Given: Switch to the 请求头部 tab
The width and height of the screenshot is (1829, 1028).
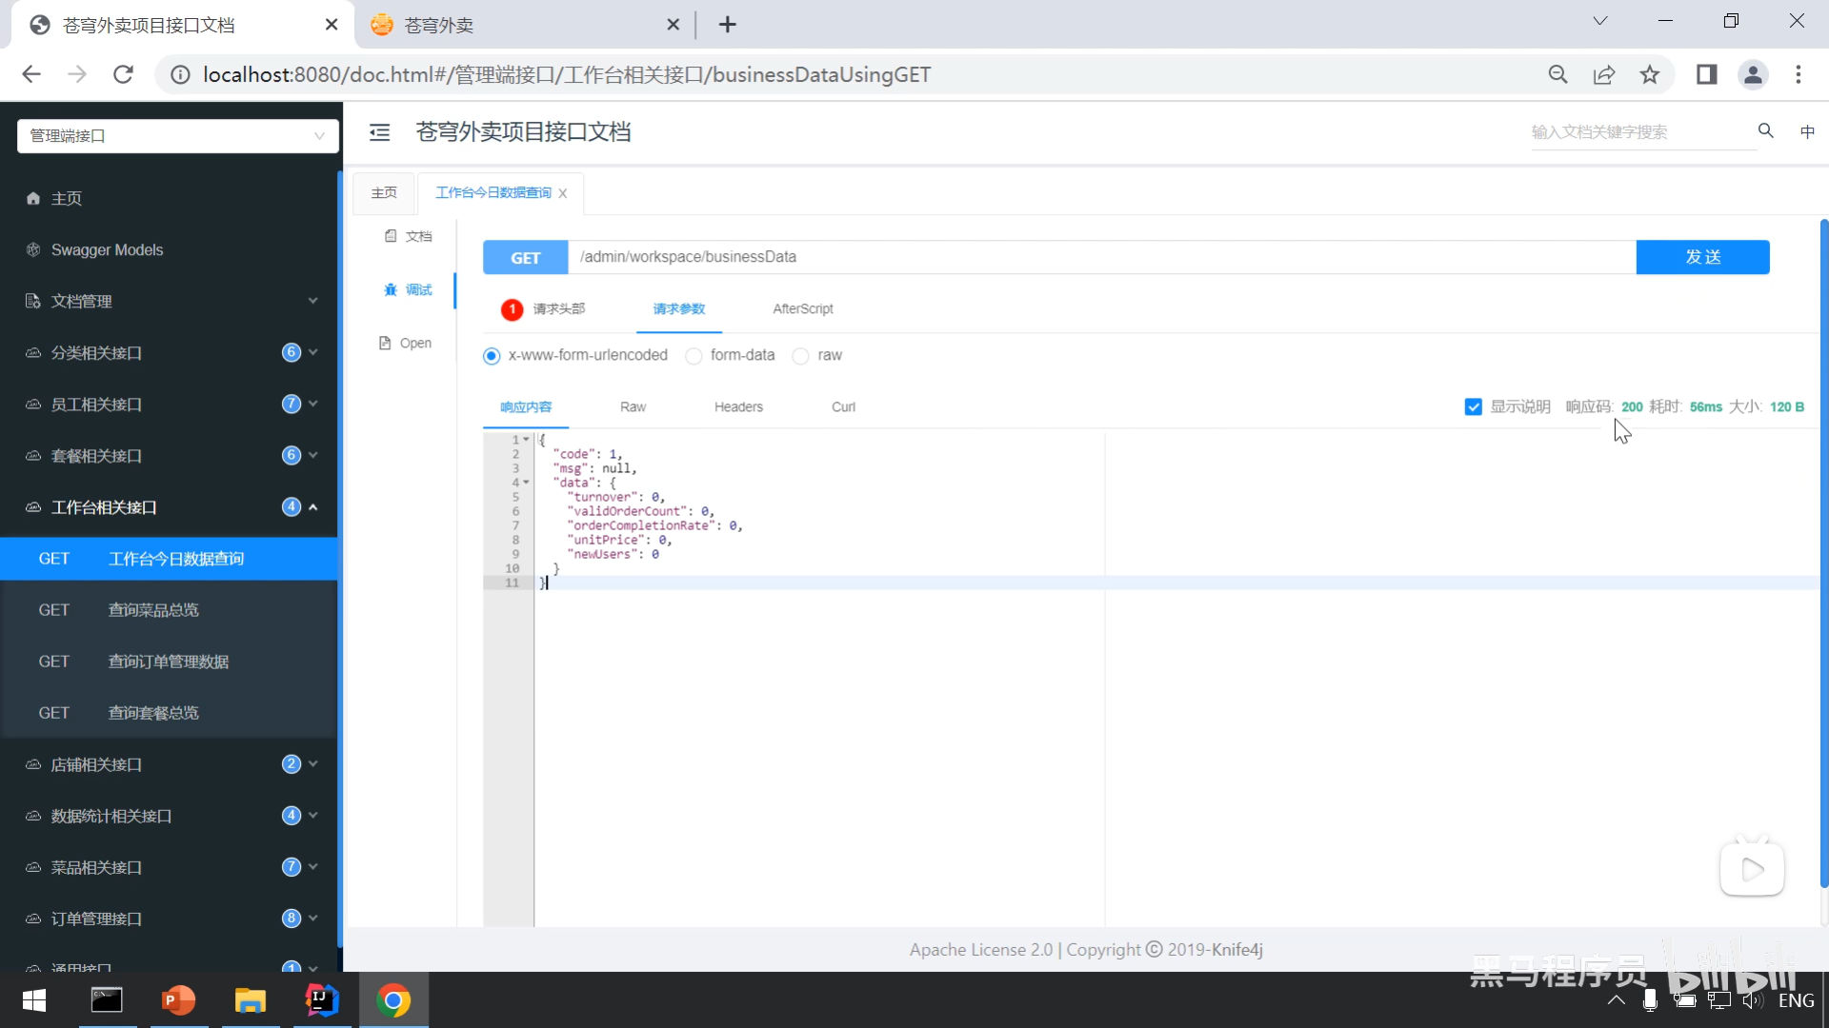Looking at the screenshot, I should [x=558, y=309].
